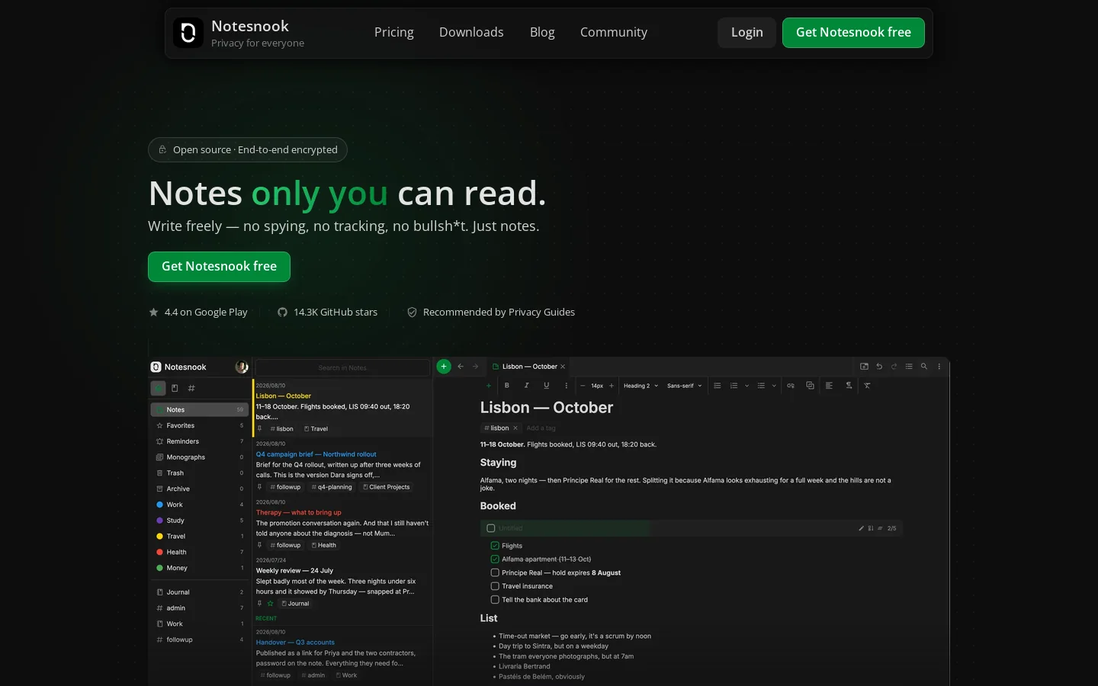Viewport: 1098px width, 686px height.
Task: Uncheck the Flights checkbox
Action: [495, 546]
